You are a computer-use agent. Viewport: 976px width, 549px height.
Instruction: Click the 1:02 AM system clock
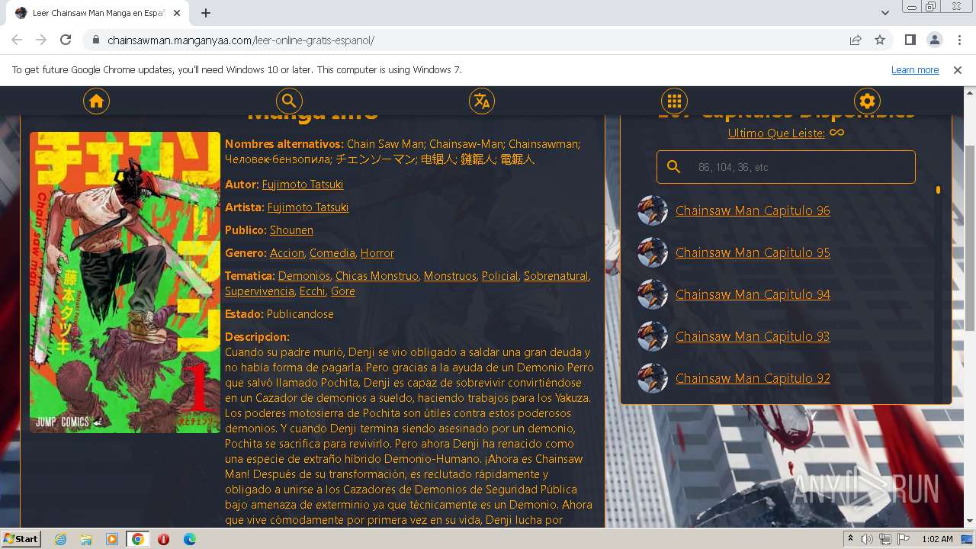937,539
